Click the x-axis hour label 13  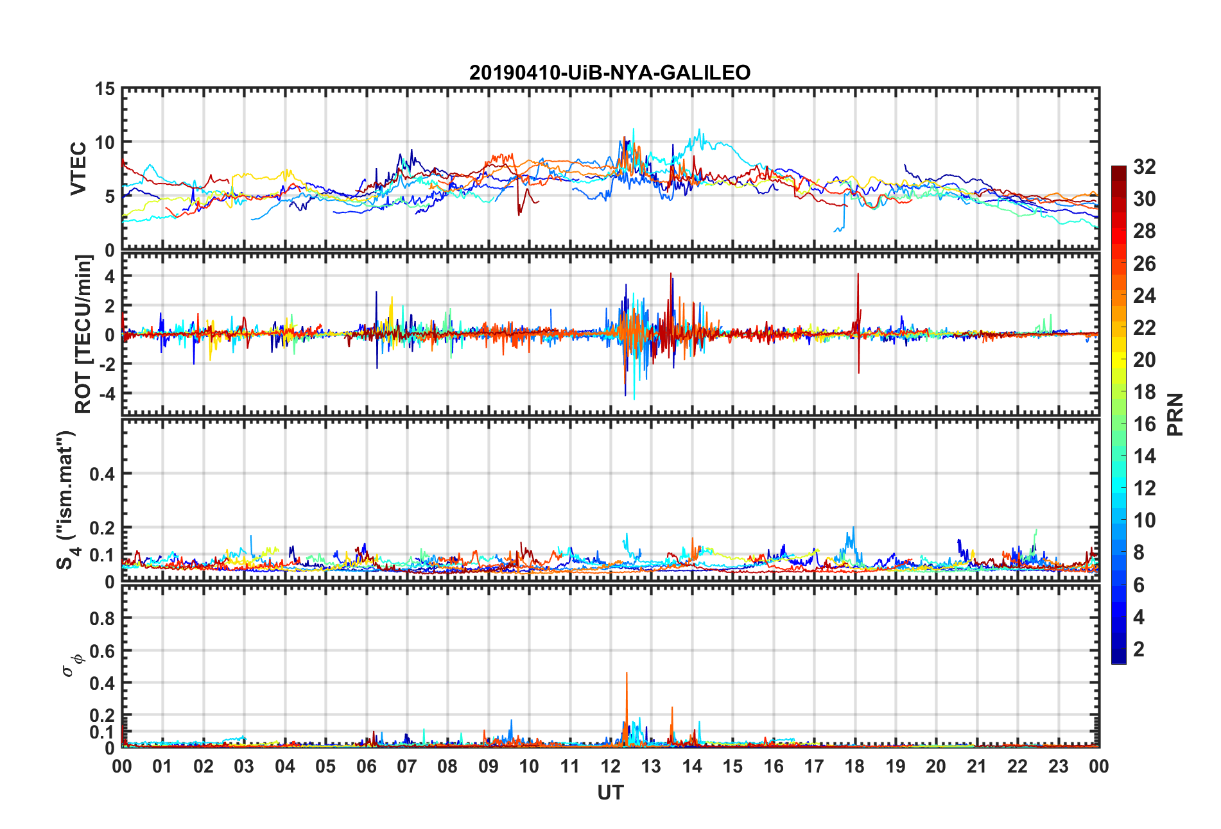pos(651,767)
